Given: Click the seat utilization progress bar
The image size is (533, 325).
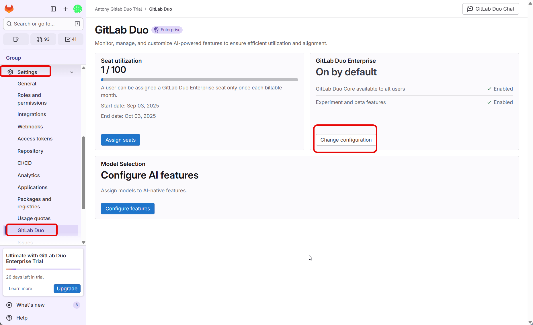Looking at the screenshot, I should pyautogui.click(x=200, y=80).
